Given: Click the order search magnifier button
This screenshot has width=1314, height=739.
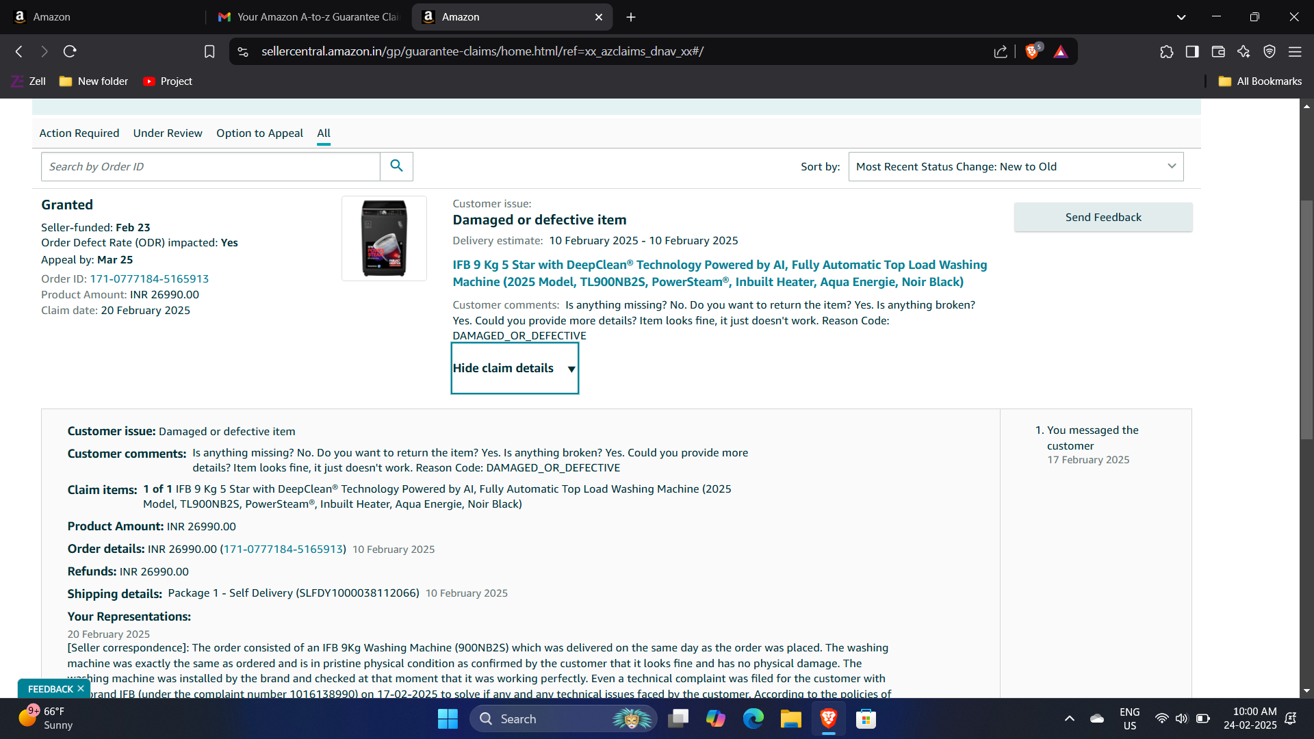Looking at the screenshot, I should coord(396,166).
